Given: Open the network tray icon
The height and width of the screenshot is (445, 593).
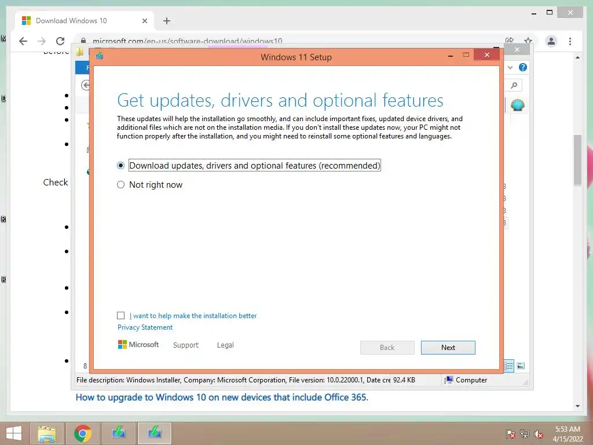Looking at the screenshot, I should (x=525, y=434).
